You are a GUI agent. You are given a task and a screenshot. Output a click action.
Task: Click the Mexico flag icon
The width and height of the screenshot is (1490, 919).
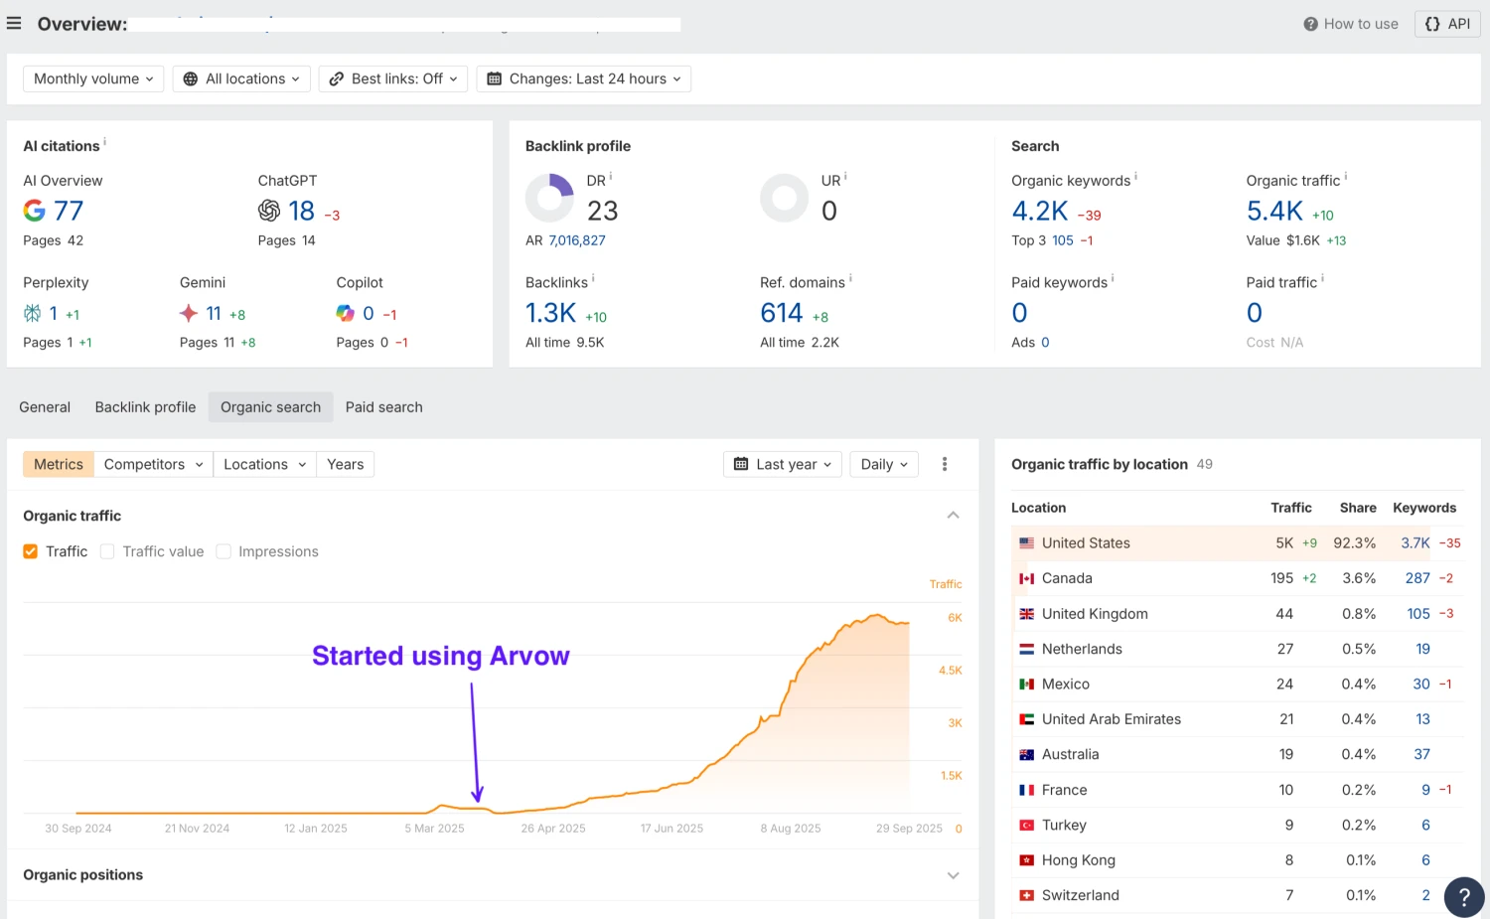[1027, 685]
